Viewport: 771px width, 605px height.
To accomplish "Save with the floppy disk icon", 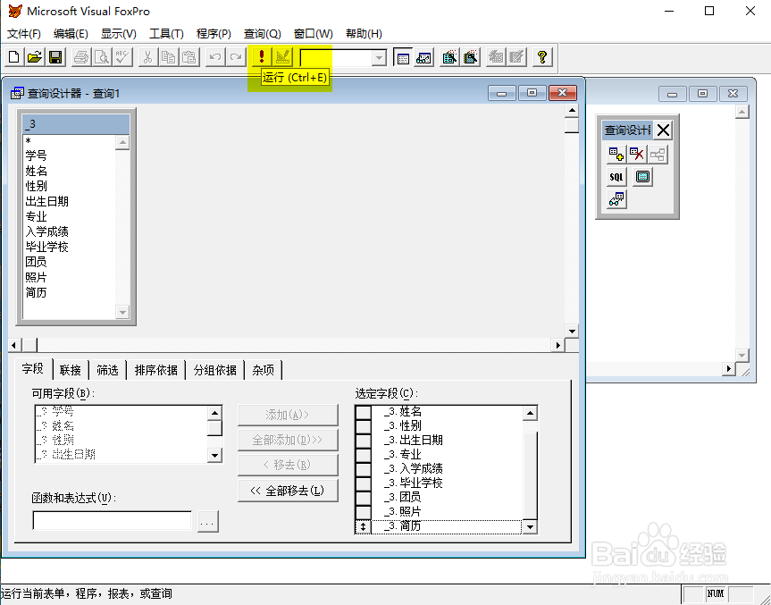I will [x=55, y=57].
